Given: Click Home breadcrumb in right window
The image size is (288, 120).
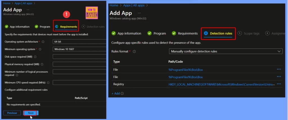Looking at the screenshot, I should [x=114, y=5].
